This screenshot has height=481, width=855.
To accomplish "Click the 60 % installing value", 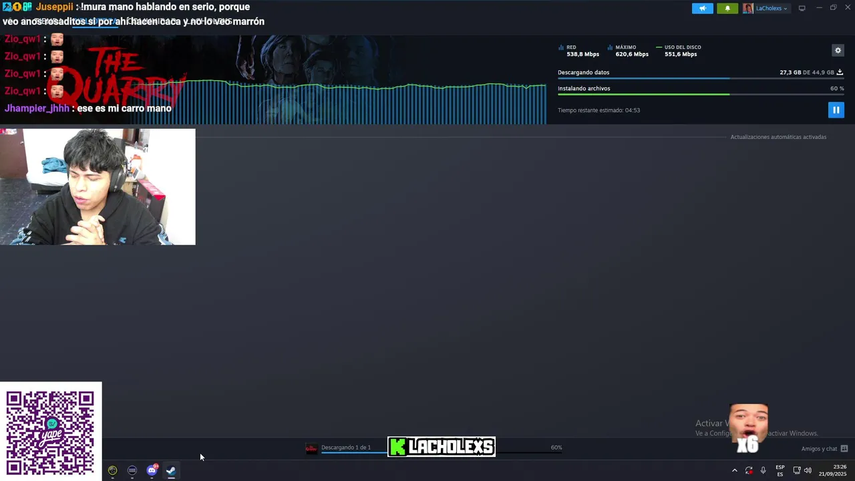I will [x=837, y=88].
